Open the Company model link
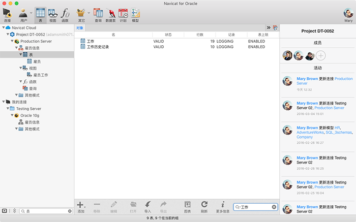 305,137
